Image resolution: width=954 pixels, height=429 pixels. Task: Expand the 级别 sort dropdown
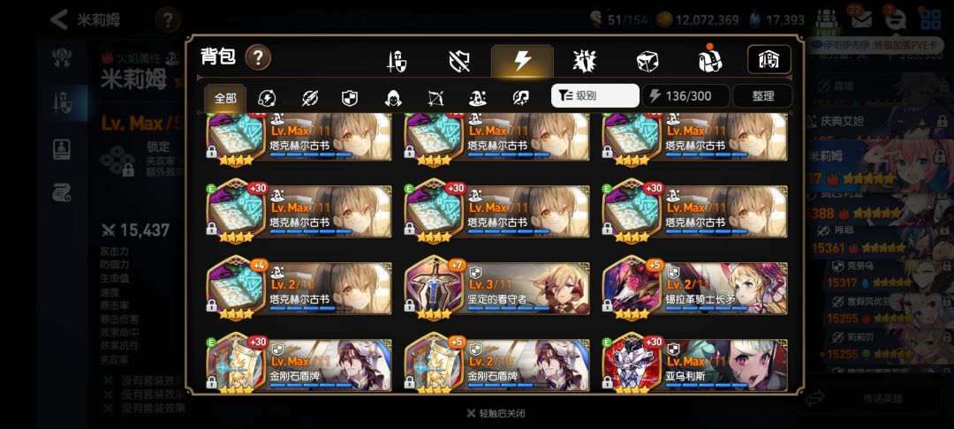pos(595,96)
